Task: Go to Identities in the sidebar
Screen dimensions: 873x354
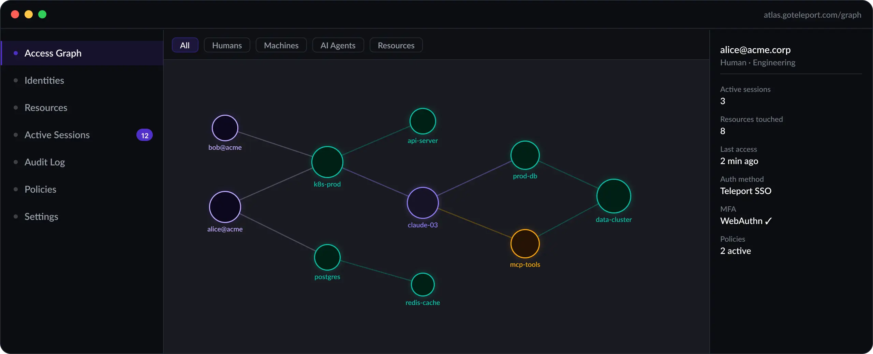Action: coord(82,80)
